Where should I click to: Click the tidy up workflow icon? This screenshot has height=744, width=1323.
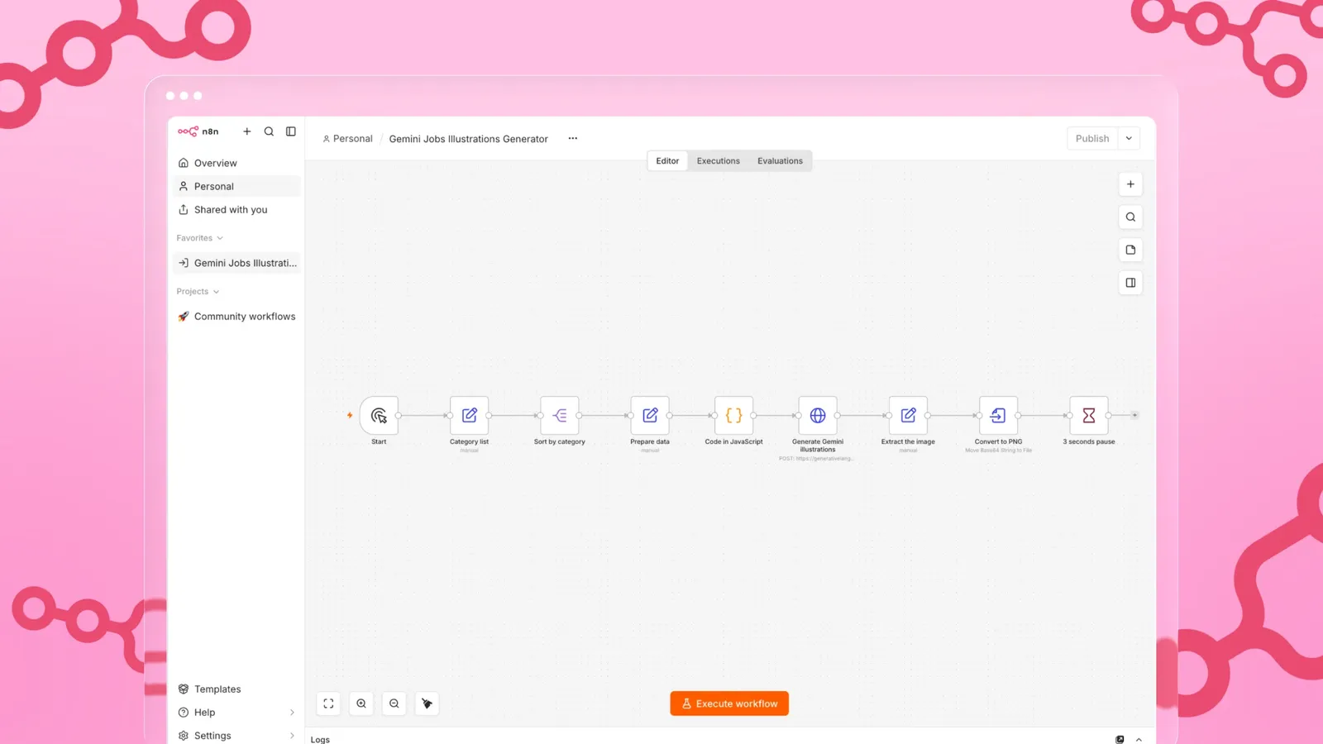[x=427, y=703]
